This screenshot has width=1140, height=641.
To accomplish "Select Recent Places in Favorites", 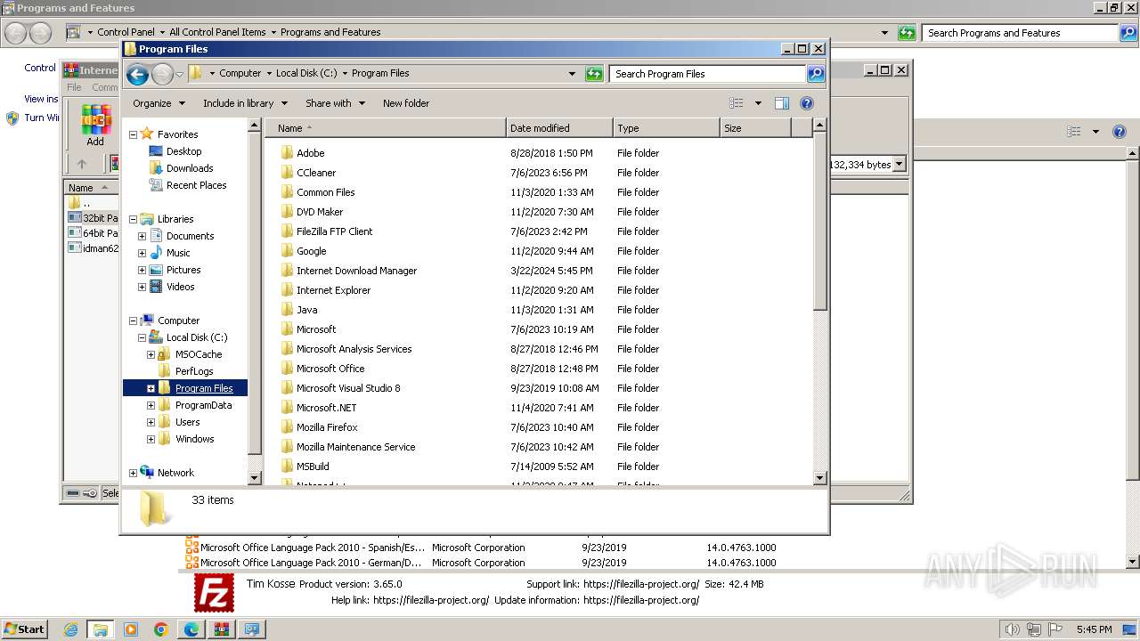I will click(x=196, y=185).
